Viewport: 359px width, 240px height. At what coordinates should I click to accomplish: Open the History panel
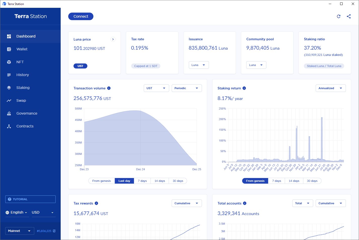pyautogui.click(x=23, y=75)
